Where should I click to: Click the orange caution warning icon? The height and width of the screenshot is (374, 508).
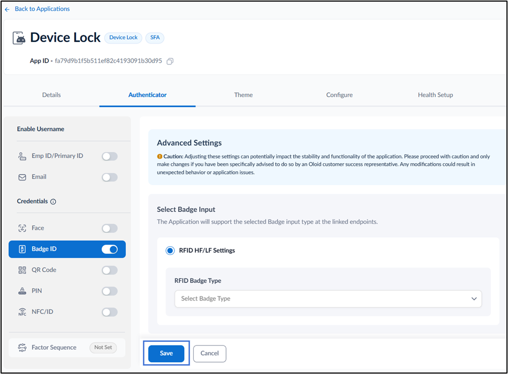point(159,156)
